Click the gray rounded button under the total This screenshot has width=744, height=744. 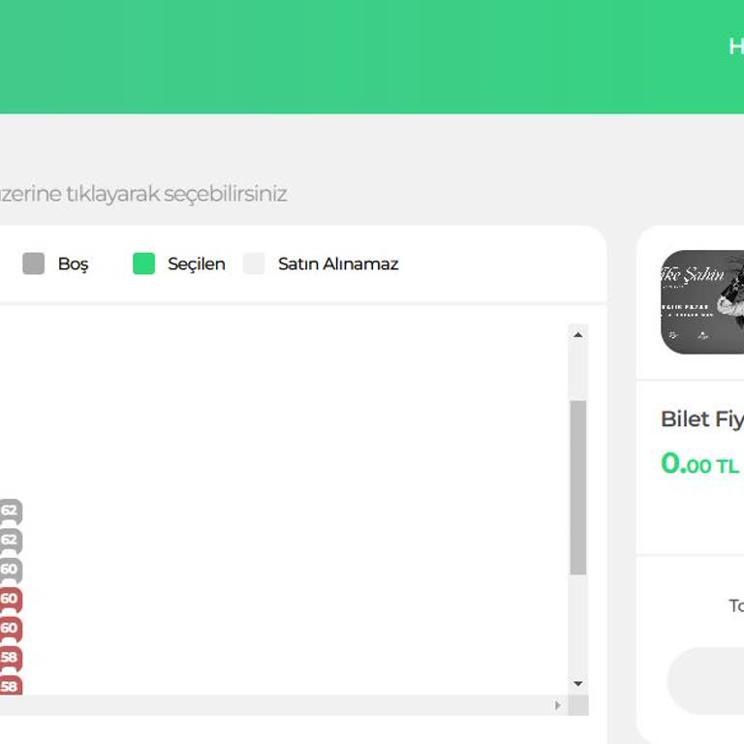(x=705, y=681)
